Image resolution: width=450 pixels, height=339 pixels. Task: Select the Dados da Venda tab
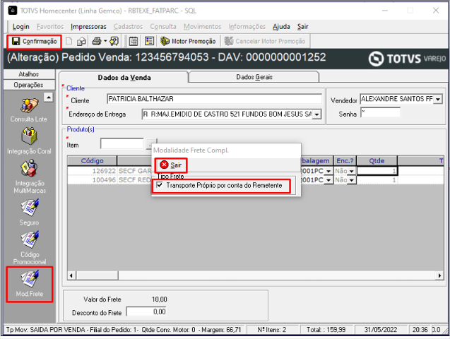124,78
